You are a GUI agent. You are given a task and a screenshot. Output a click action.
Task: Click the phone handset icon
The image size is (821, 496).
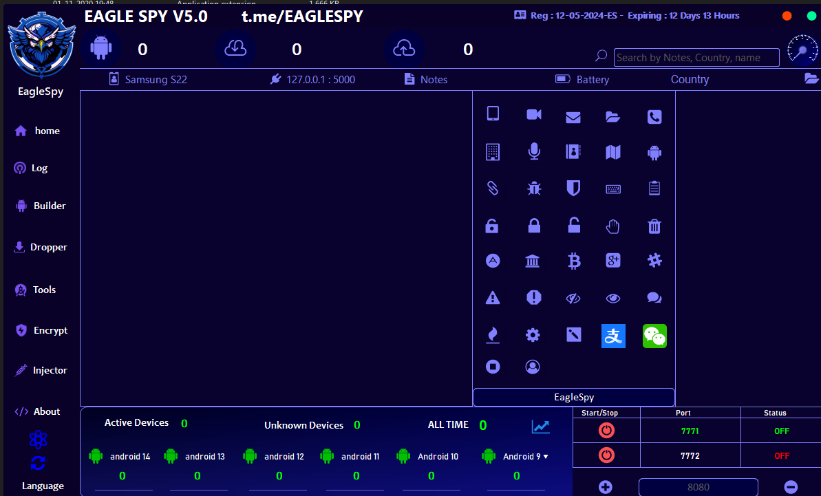654,117
